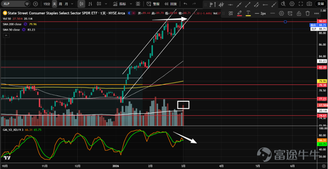328x169 pixels.
Task: Select the 周 weekly timeframe
Action: tap(60, 4)
